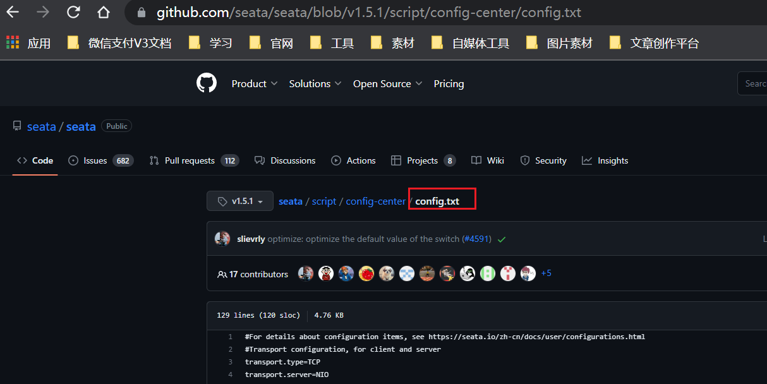
Task: Click the 4.76 KB file size
Action: pos(329,315)
